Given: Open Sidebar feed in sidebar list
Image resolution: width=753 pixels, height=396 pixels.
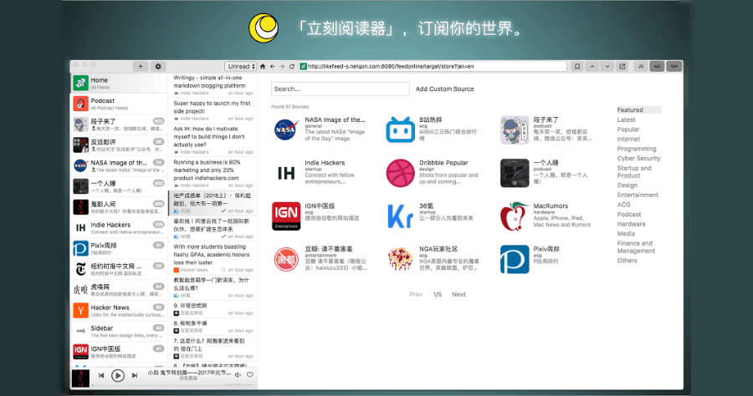Looking at the screenshot, I should (119, 331).
